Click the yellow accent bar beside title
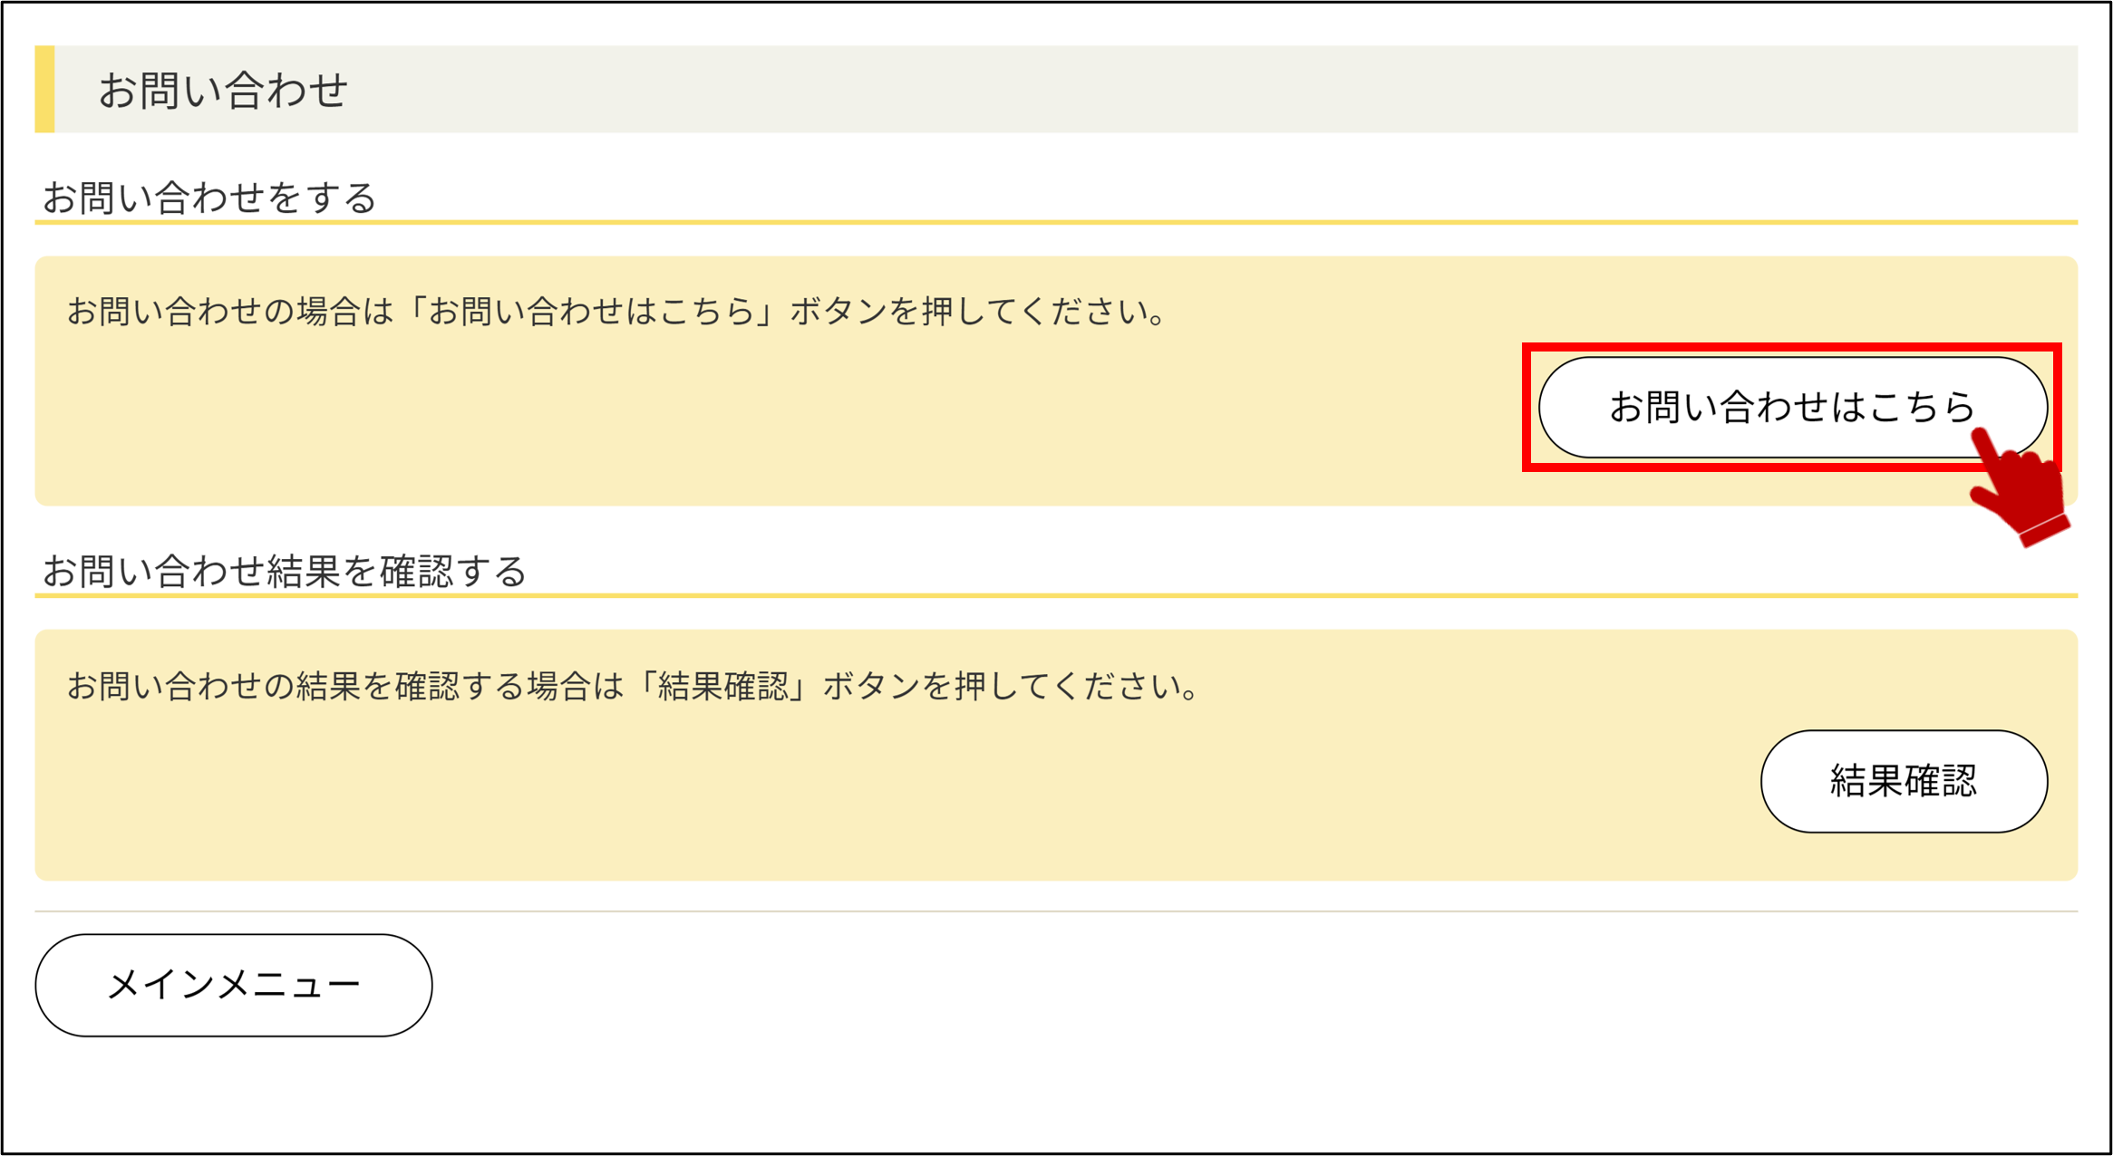 pyautogui.click(x=44, y=89)
